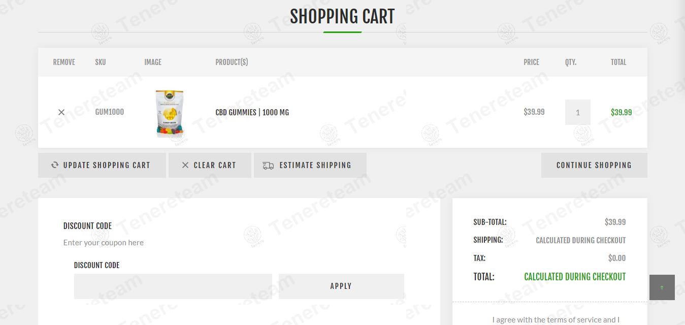Click the quantity field showing 1

coord(577,112)
